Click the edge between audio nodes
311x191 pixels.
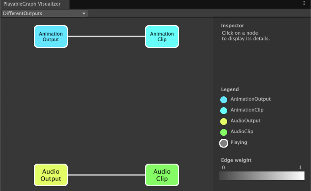click(x=106, y=175)
